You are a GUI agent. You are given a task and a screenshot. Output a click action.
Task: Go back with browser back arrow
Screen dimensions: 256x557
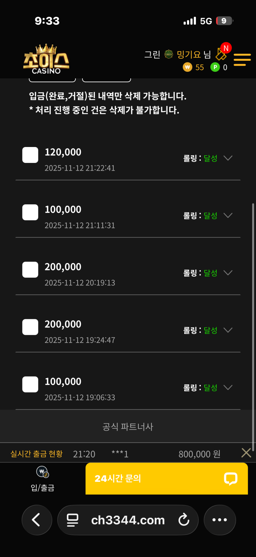point(36,520)
